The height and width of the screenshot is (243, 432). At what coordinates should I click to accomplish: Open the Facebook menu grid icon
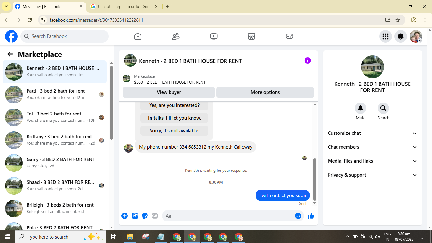click(386, 36)
